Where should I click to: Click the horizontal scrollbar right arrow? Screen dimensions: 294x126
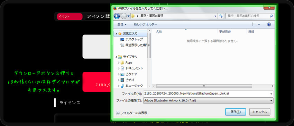click(x=273, y=86)
